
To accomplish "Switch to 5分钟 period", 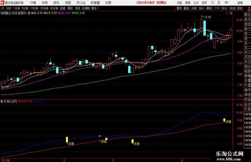I will (25, 8).
